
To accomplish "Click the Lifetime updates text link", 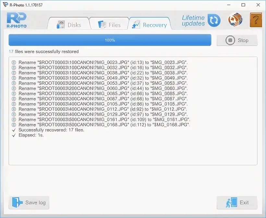I will pyautogui.click(x=193, y=20).
